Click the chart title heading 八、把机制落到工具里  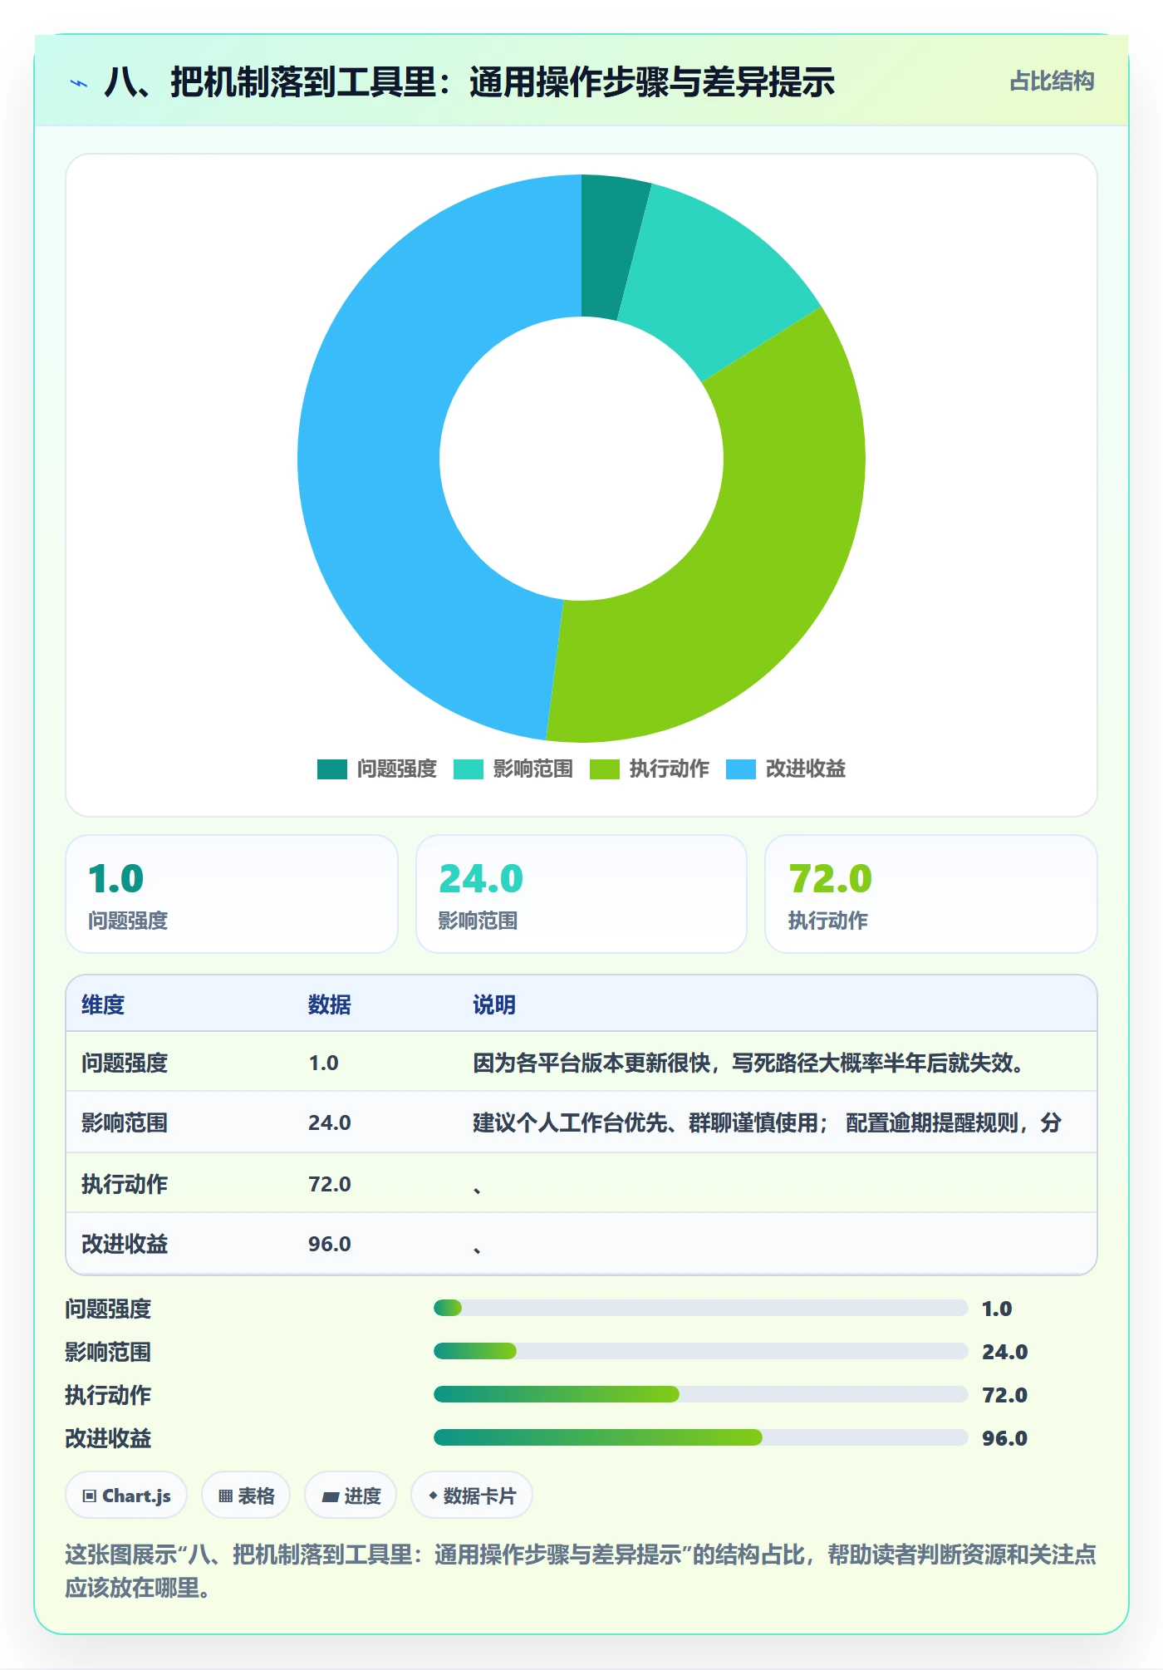click(469, 82)
